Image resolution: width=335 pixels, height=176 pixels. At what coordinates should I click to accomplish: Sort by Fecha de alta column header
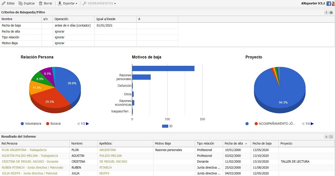(x=234, y=143)
